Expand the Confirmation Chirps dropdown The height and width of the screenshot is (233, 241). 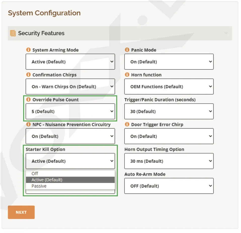pyautogui.click(x=70, y=87)
